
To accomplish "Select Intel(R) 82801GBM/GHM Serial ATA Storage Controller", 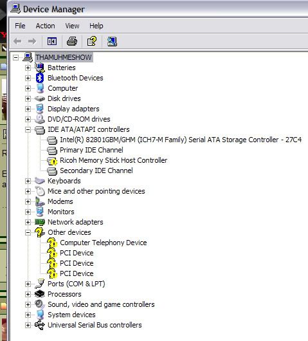I will click(x=181, y=140).
